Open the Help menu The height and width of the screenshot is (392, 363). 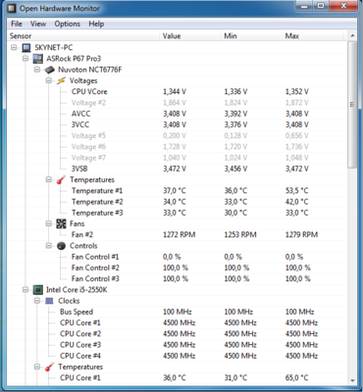pyautogui.click(x=96, y=24)
